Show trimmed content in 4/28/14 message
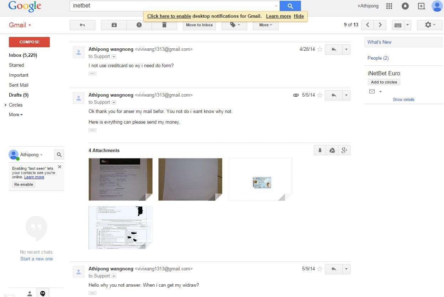 click(92, 74)
